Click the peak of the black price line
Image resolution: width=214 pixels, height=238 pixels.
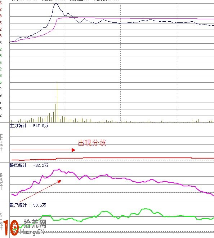pos(56,4)
